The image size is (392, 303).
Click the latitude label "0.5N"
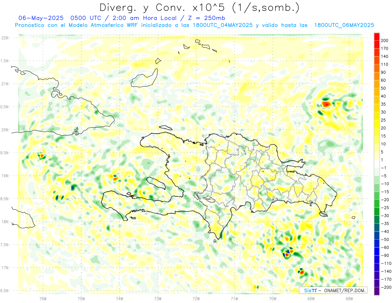coord(5,107)
